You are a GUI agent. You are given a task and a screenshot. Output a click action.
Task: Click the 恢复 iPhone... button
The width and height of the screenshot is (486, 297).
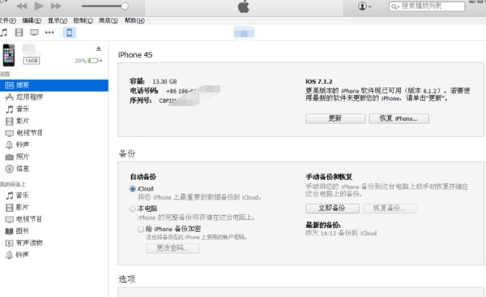(399, 118)
